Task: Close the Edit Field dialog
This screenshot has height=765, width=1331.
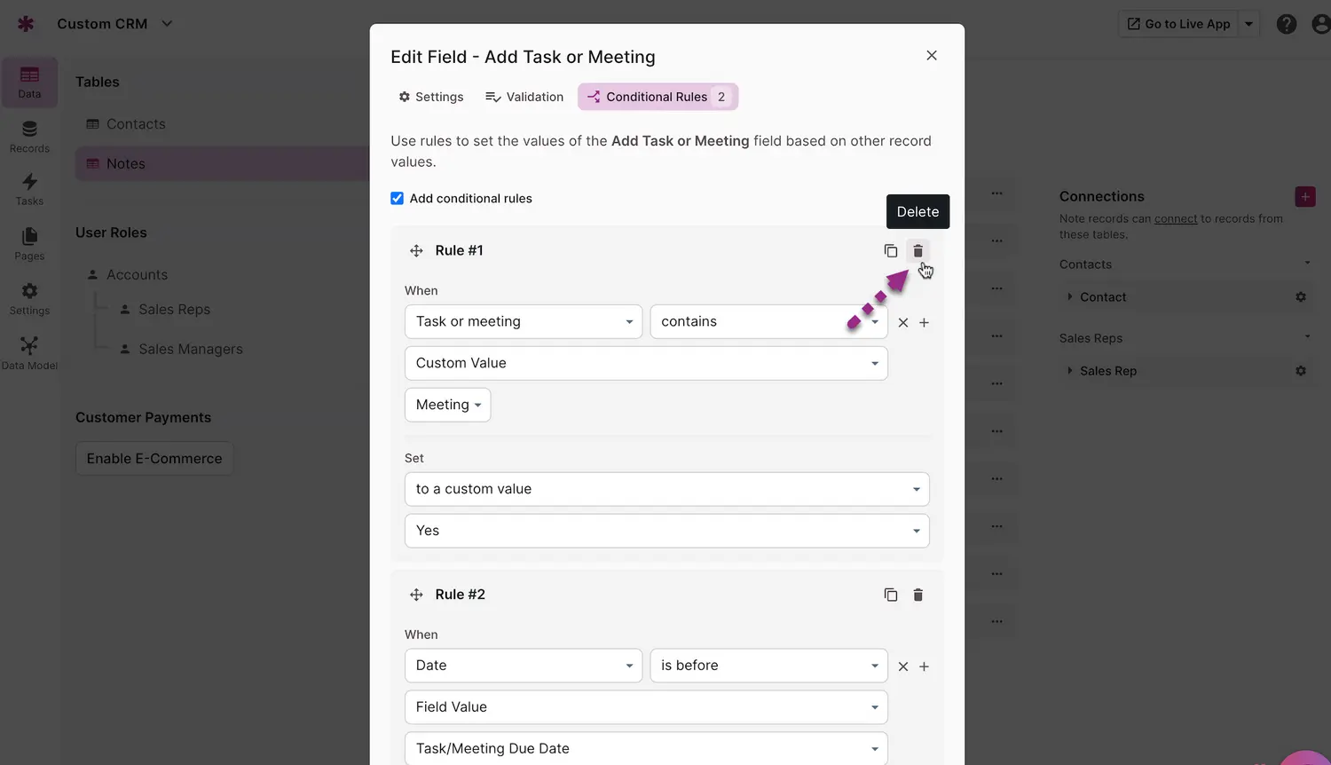Action: [932, 55]
